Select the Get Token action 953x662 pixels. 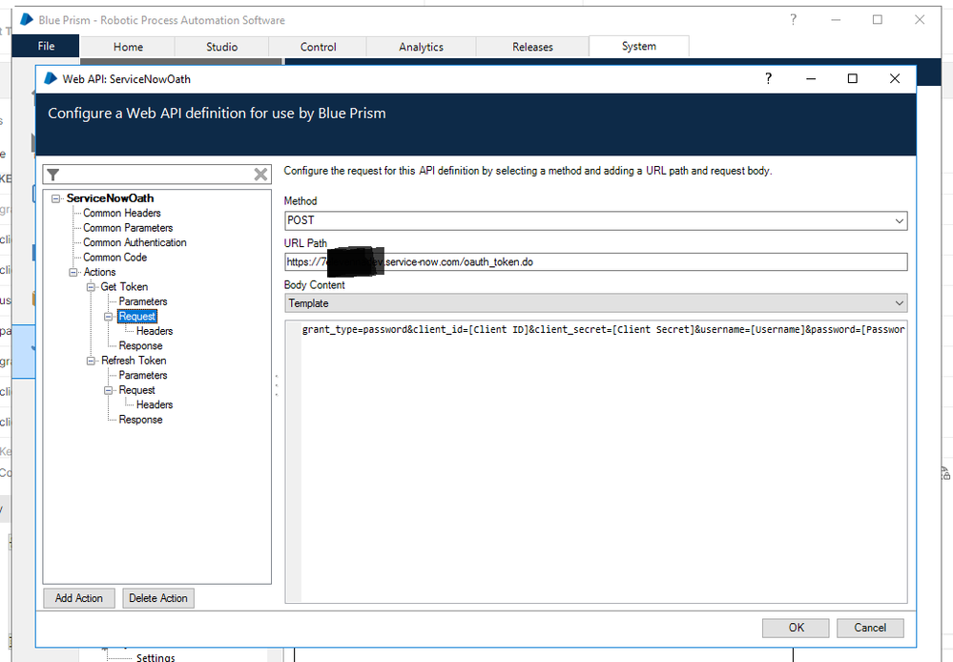pos(124,287)
